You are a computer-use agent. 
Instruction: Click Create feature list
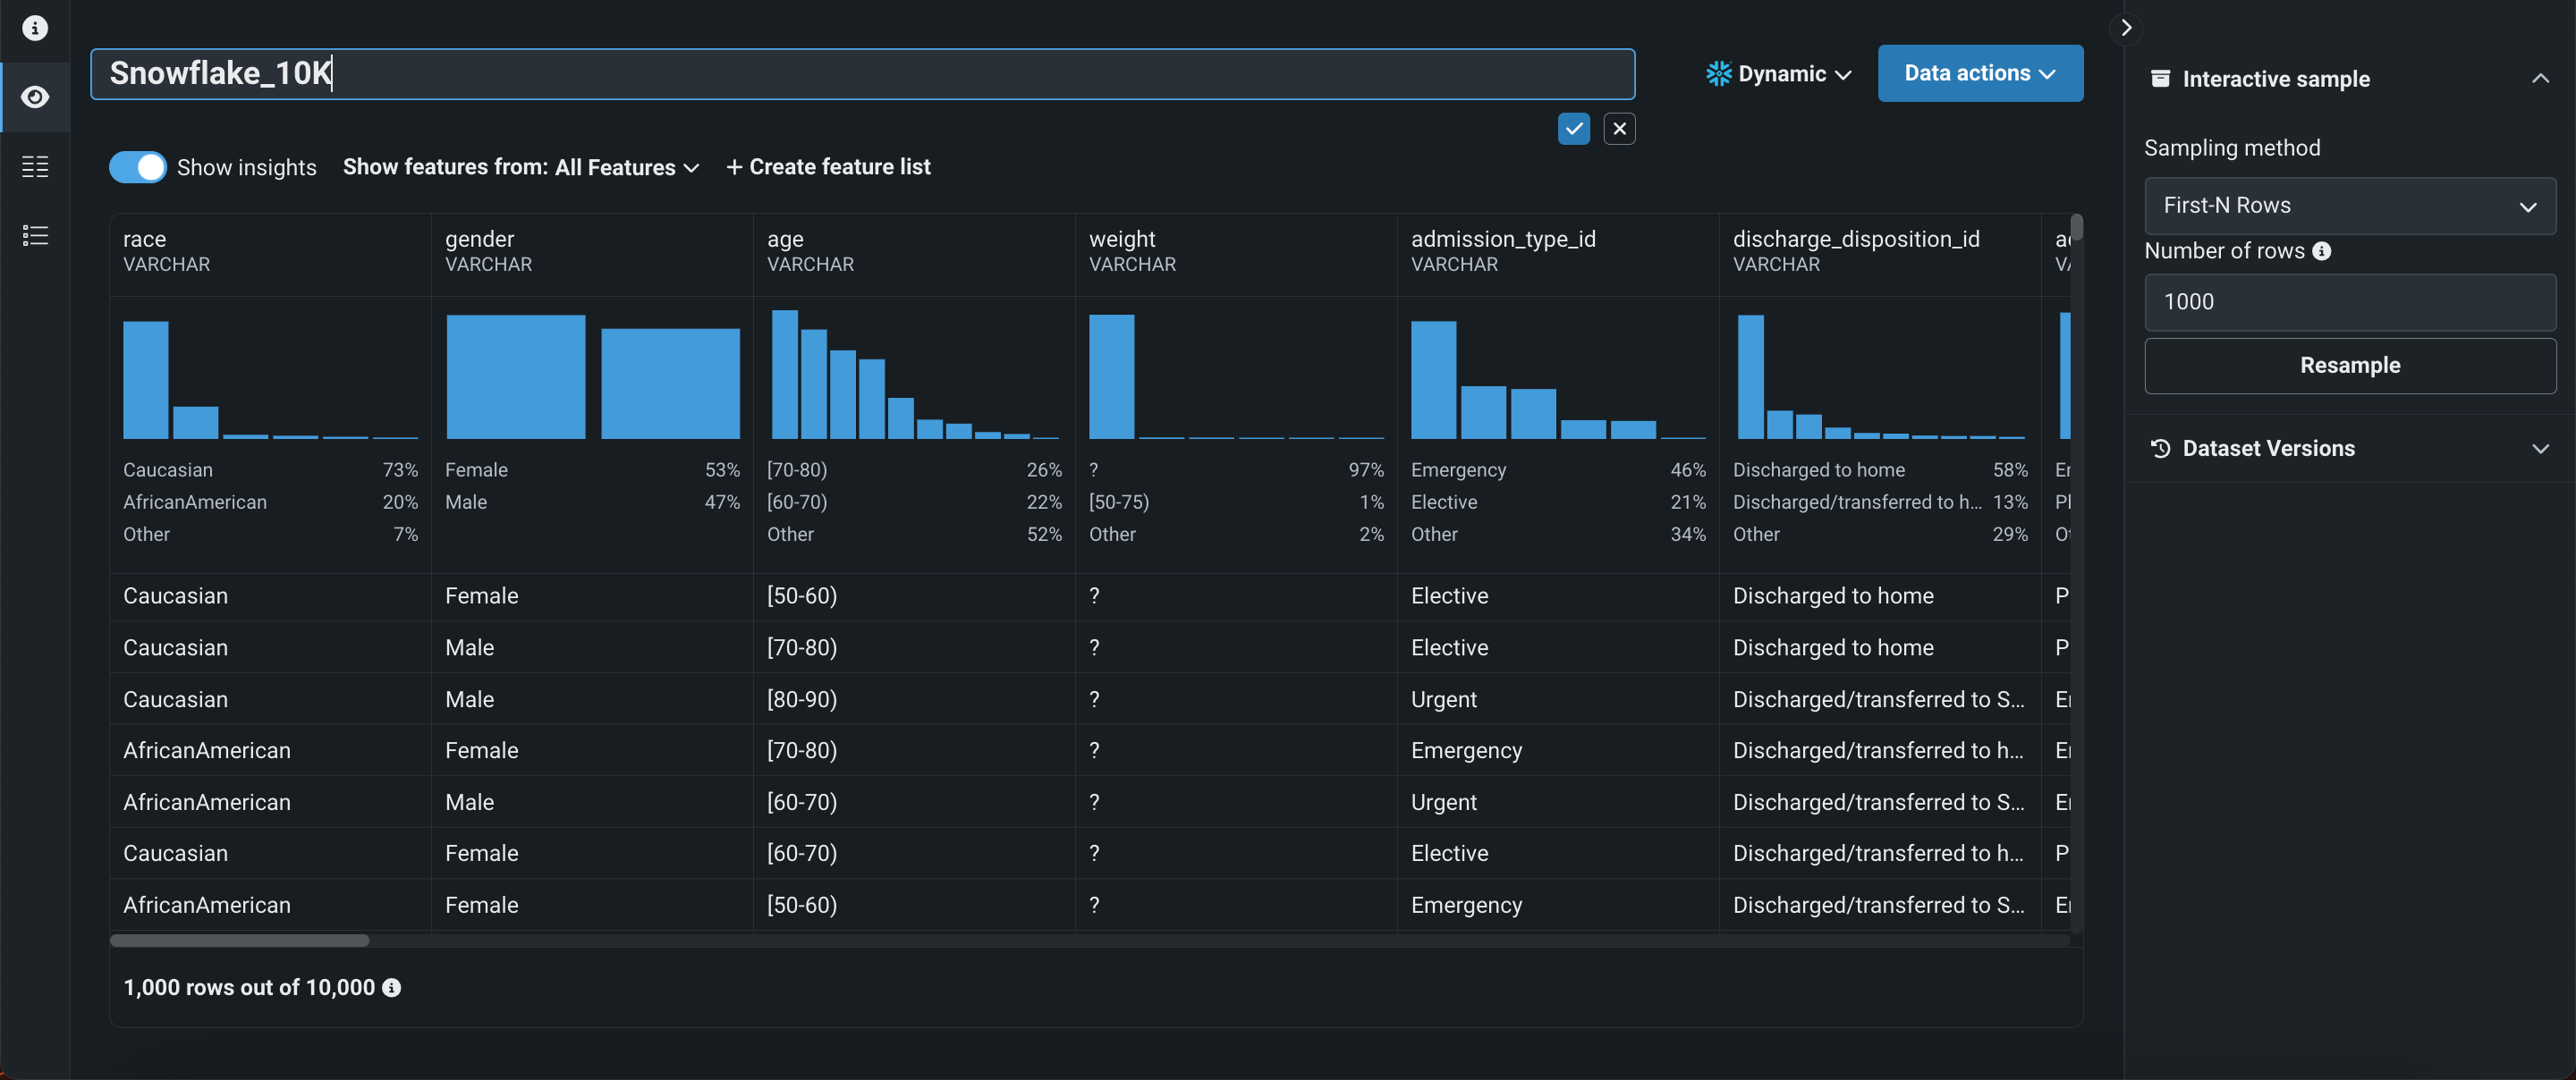point(828,167)
